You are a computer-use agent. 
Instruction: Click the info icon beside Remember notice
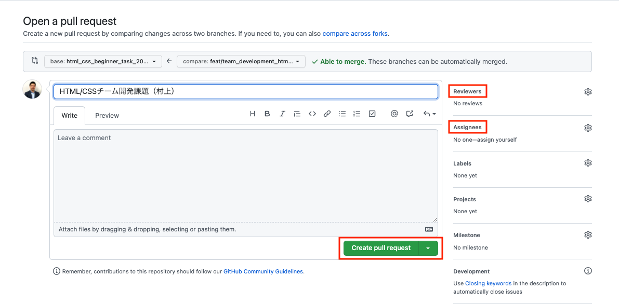[57, 271]
